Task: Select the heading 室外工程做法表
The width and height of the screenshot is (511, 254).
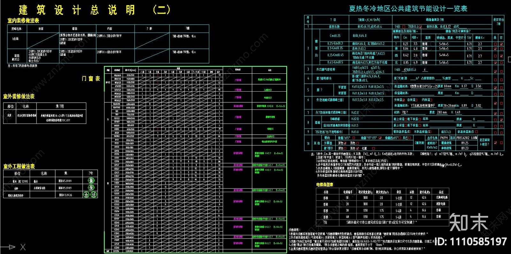Action: pyautogui.click(x=19, y=166)
